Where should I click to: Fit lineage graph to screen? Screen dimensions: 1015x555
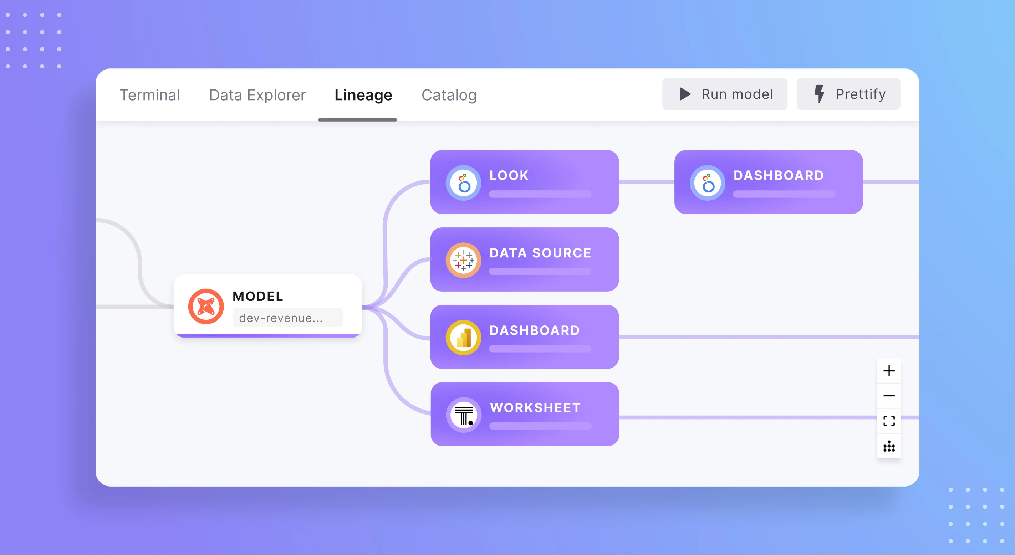889,421
